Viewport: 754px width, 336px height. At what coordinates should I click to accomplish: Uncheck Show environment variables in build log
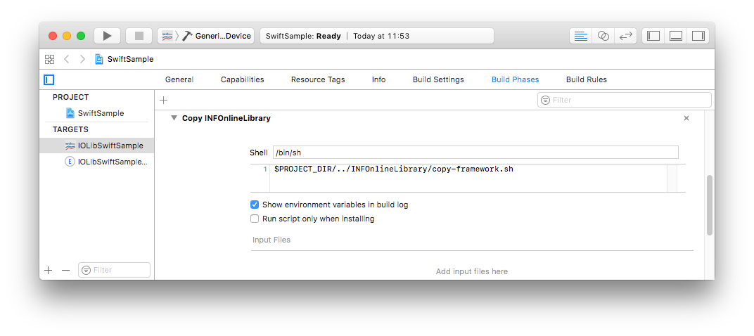point(255,205)
